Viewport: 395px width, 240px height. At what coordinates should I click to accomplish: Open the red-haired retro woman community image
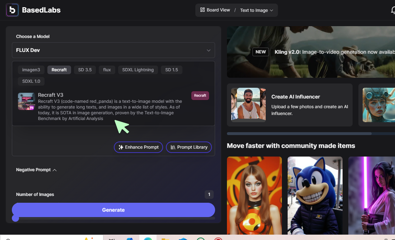point(255,196)
